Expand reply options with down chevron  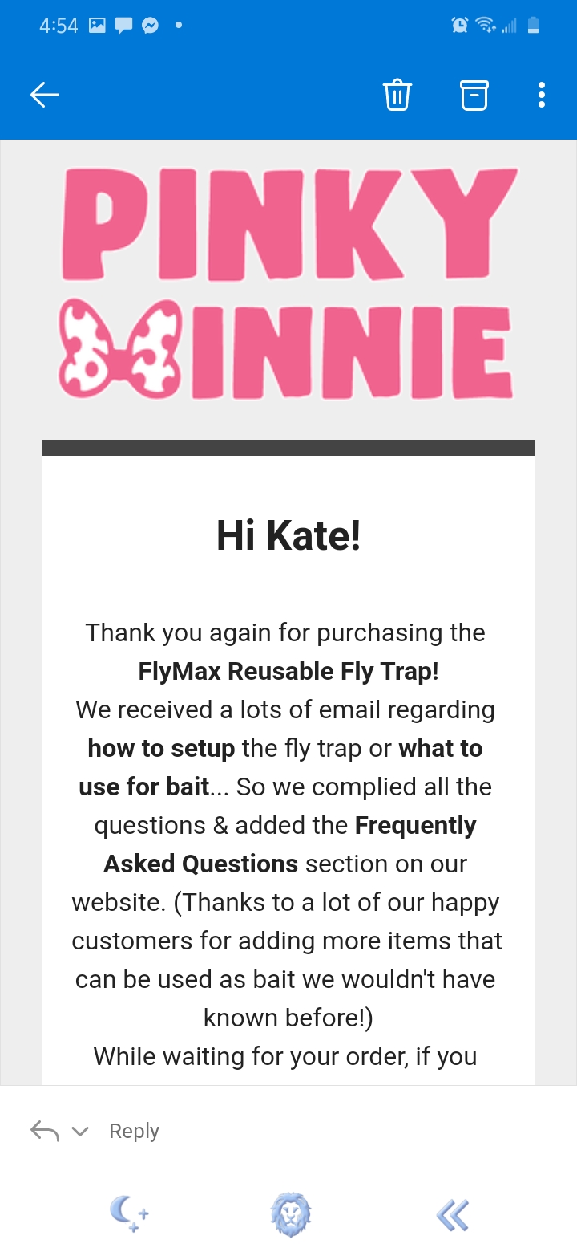click(x=80, y=1132)
